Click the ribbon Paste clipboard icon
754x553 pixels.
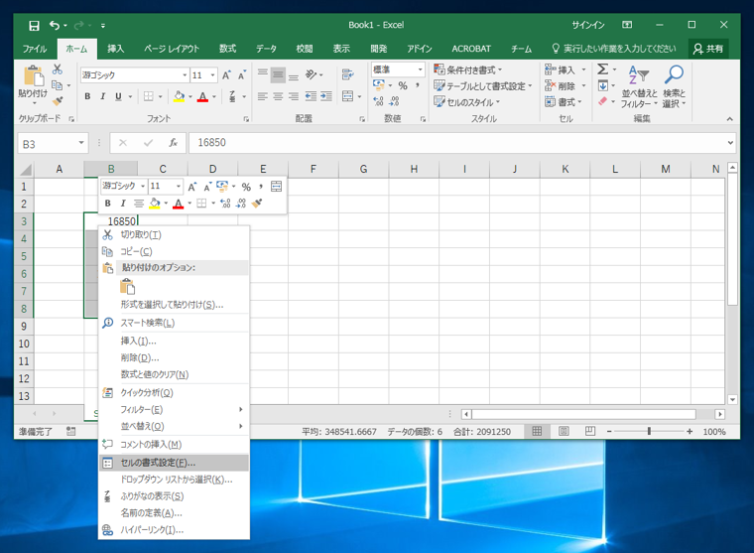pos(33,76)
